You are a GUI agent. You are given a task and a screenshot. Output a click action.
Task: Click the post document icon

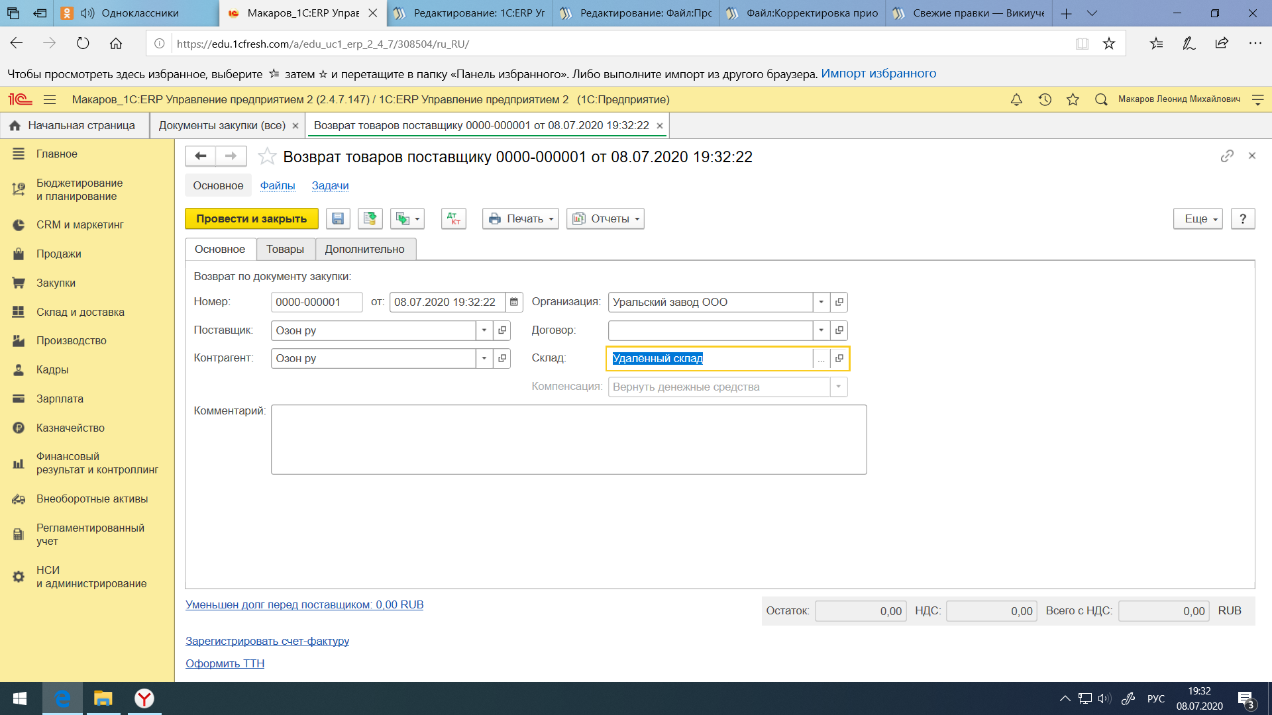coord(370,218)
